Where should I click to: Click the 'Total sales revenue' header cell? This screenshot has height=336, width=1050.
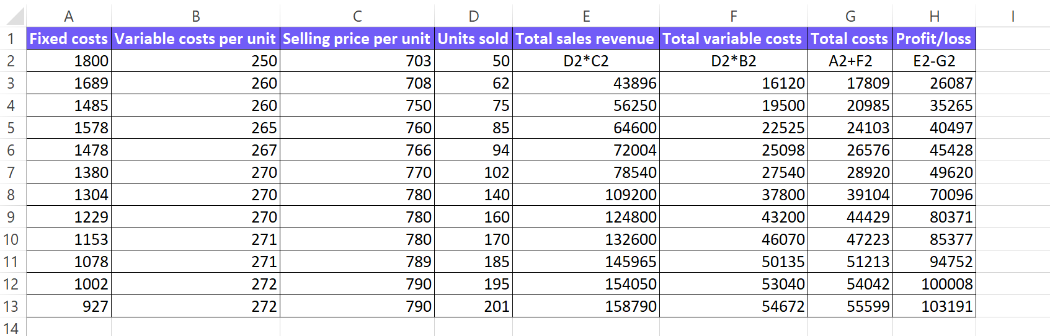click(586, 38)
